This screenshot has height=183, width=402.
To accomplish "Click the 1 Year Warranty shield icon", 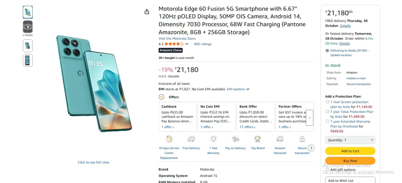I will click(214, 139).
